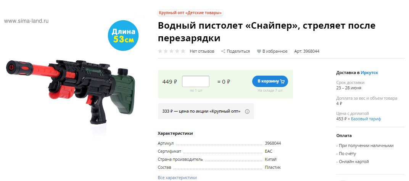Click the share icon next to Поделиться
Image resolution: width=409 pixels, height=181 pixels.
223,51
